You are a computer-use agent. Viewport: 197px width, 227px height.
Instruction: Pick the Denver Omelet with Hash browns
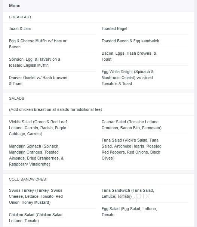click(x=39, y=81)
